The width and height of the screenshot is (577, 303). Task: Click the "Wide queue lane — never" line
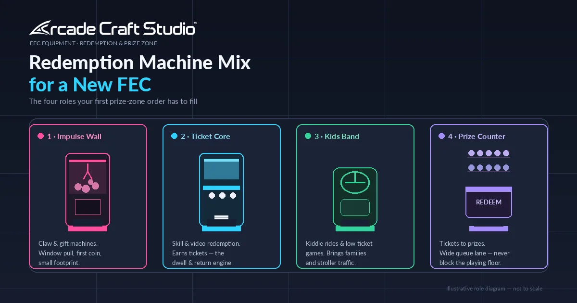click(x=475, y=253)
